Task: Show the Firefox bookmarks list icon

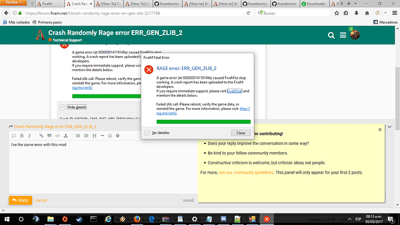Action: [x=346, y=13]
